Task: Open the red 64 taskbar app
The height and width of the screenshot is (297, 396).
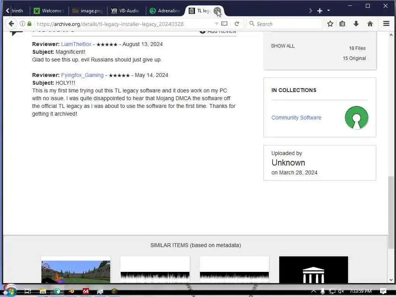Action: (85, 291)
